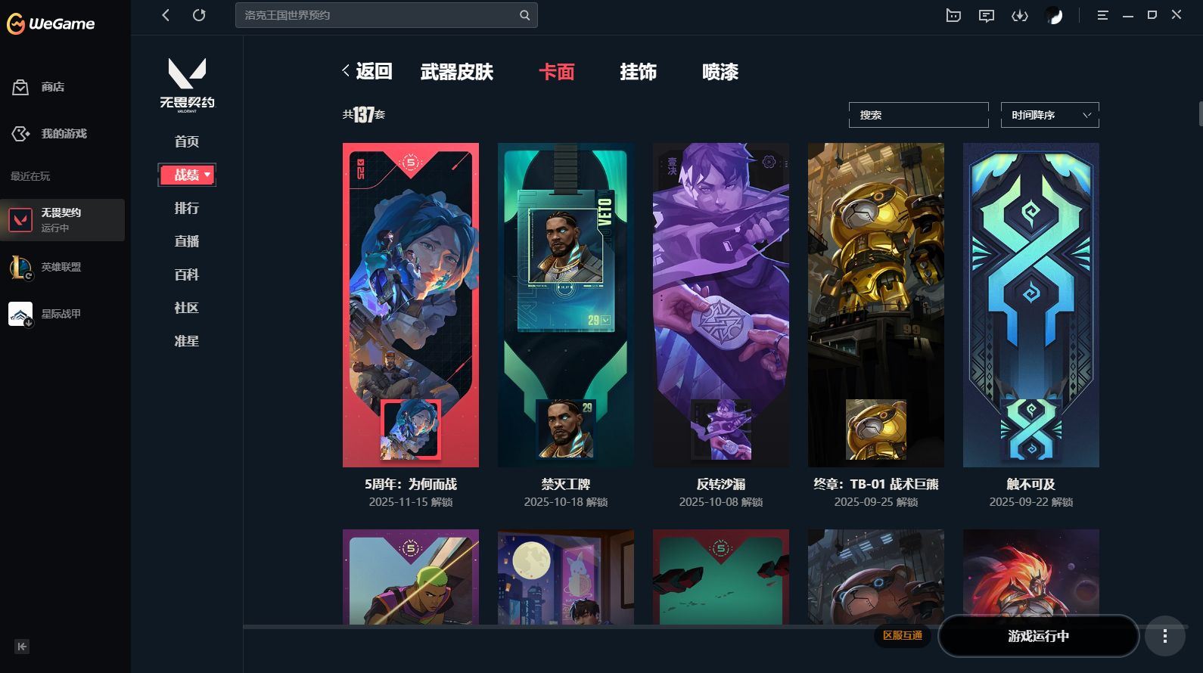The height and width of the screenshot is (673, 1203).
Task: Open the download manager icon
Action: (1020, 15)
